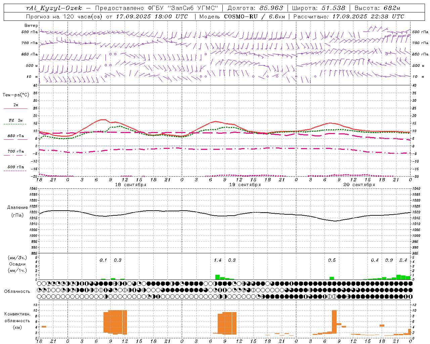Select the Осадки precipitation label

pyautogui.click(x=17, y=264)
